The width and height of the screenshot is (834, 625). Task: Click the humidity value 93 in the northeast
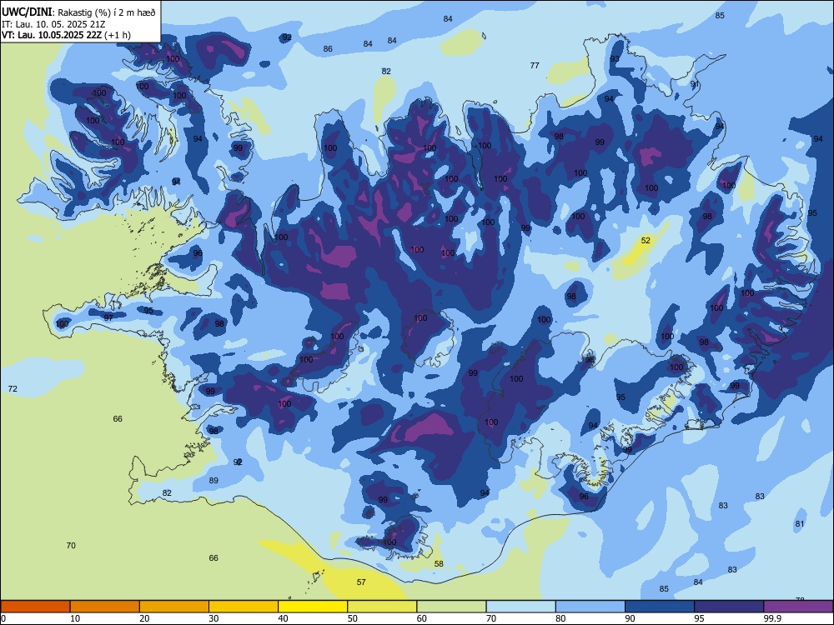coord(615,58)
